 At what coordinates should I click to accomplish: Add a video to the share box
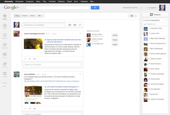75,25
